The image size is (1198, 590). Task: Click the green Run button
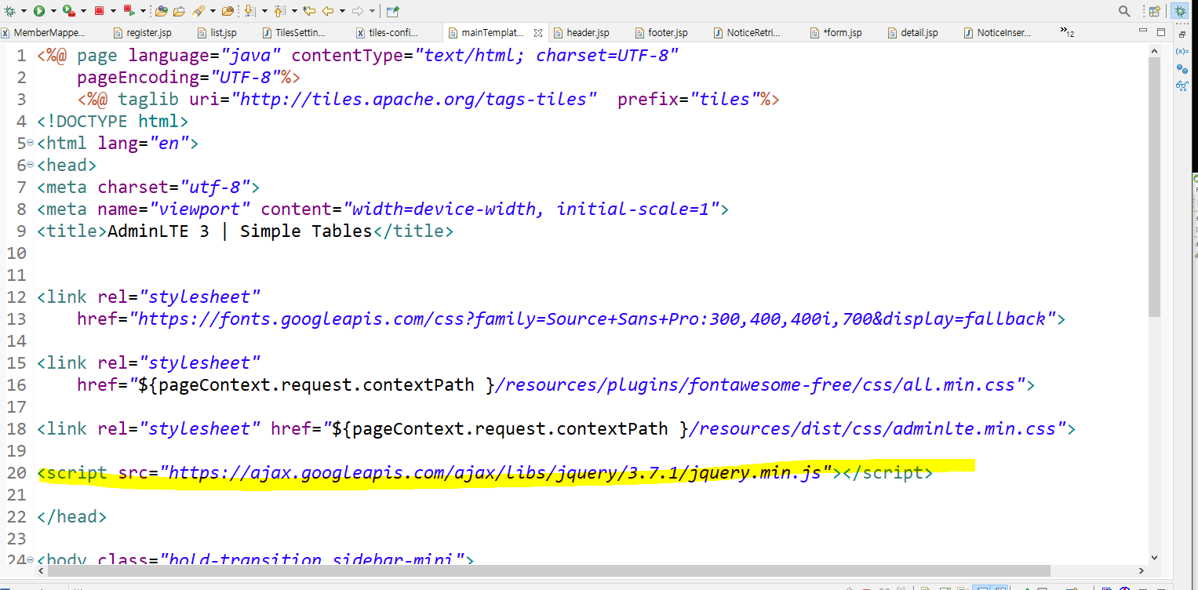pos(38,11)
